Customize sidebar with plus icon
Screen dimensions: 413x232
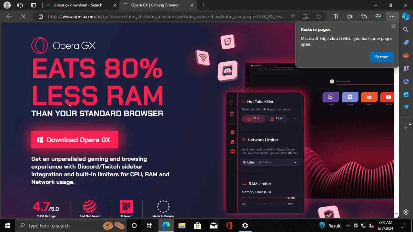[x=406, y=128]
